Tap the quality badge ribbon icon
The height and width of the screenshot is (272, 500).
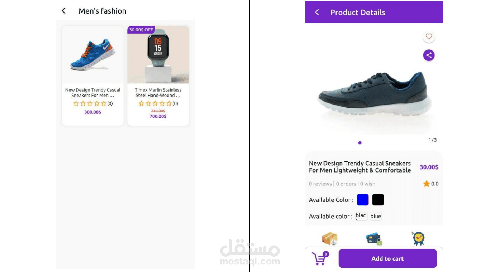tap(418, 239)
